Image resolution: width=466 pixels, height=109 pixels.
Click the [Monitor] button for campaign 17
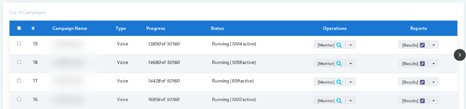click(329, 82)
